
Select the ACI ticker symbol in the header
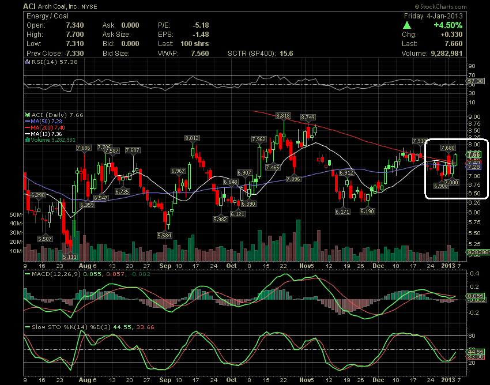pyautogui.click(x=29, y=6)
